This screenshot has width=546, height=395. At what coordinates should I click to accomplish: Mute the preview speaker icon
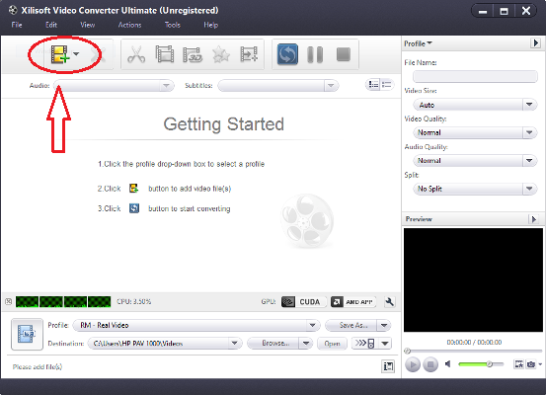point(448,364)
